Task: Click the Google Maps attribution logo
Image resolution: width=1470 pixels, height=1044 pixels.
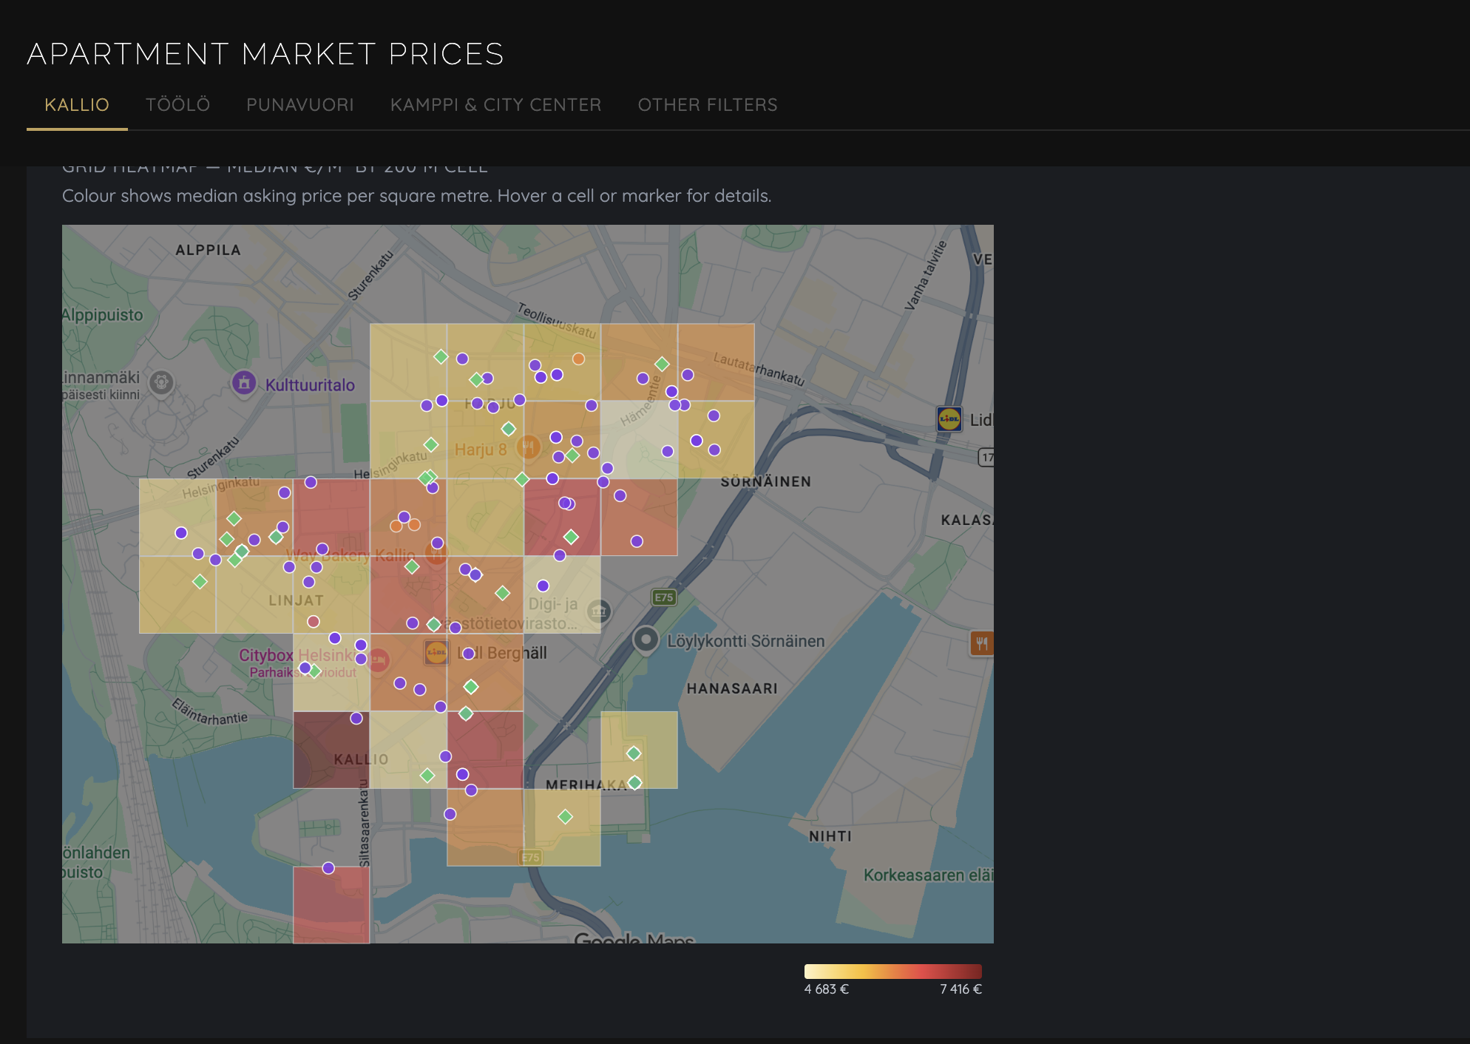Action: tap(634, 938)
